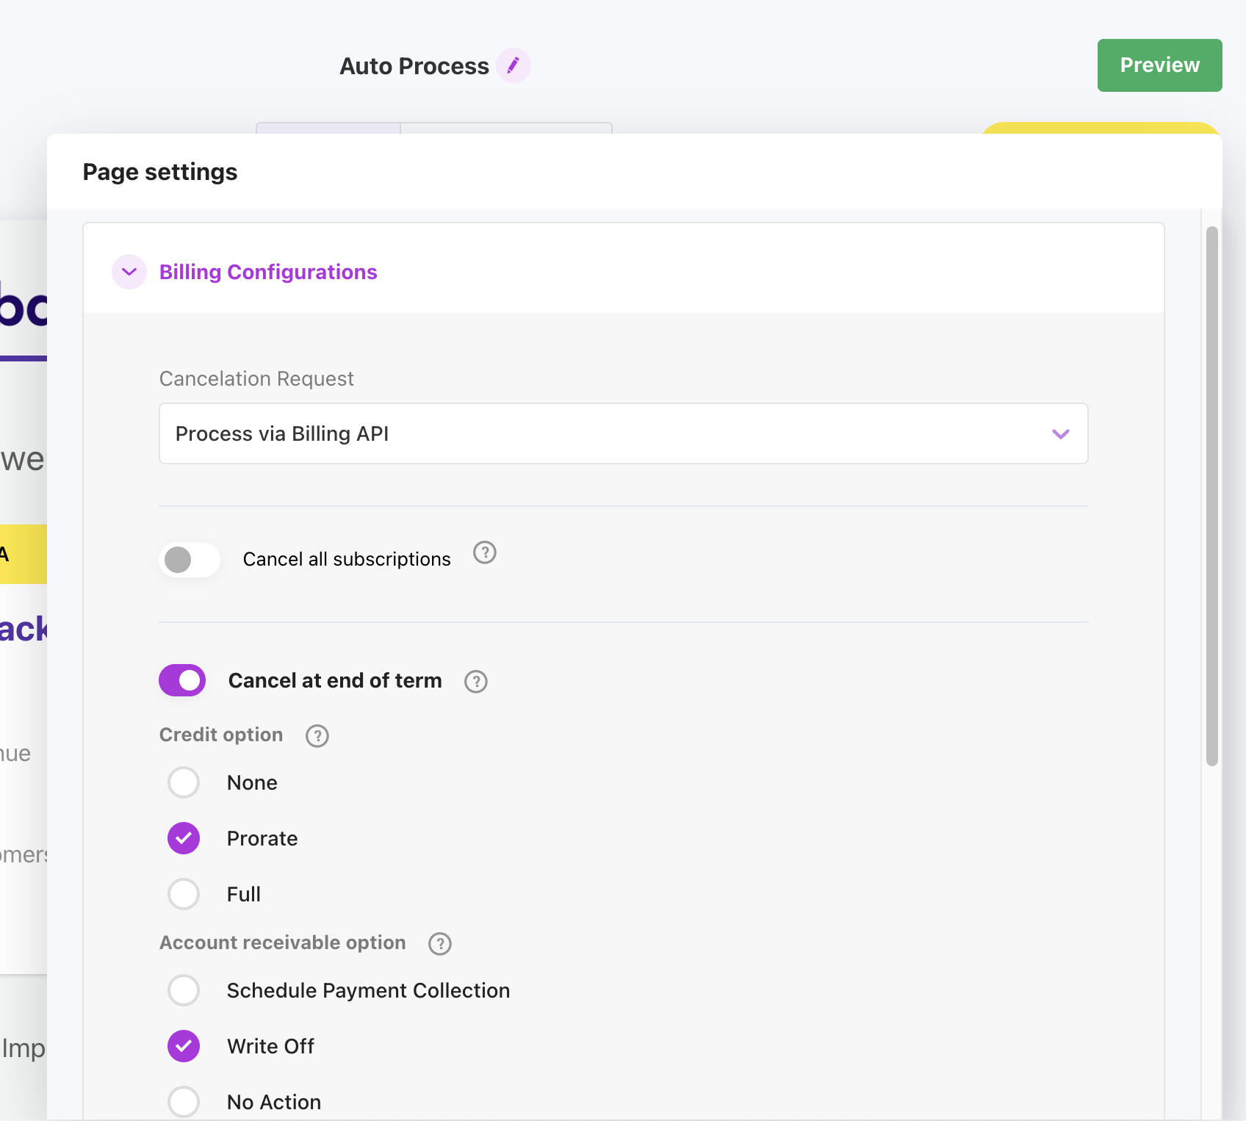Click Account receivable option help icon

click(x=439, y=944)
